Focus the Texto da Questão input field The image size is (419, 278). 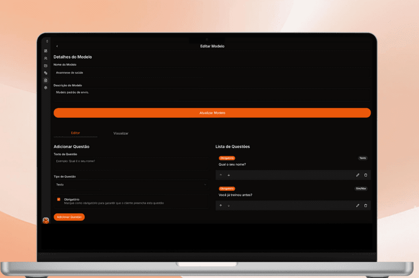point(131,161)
